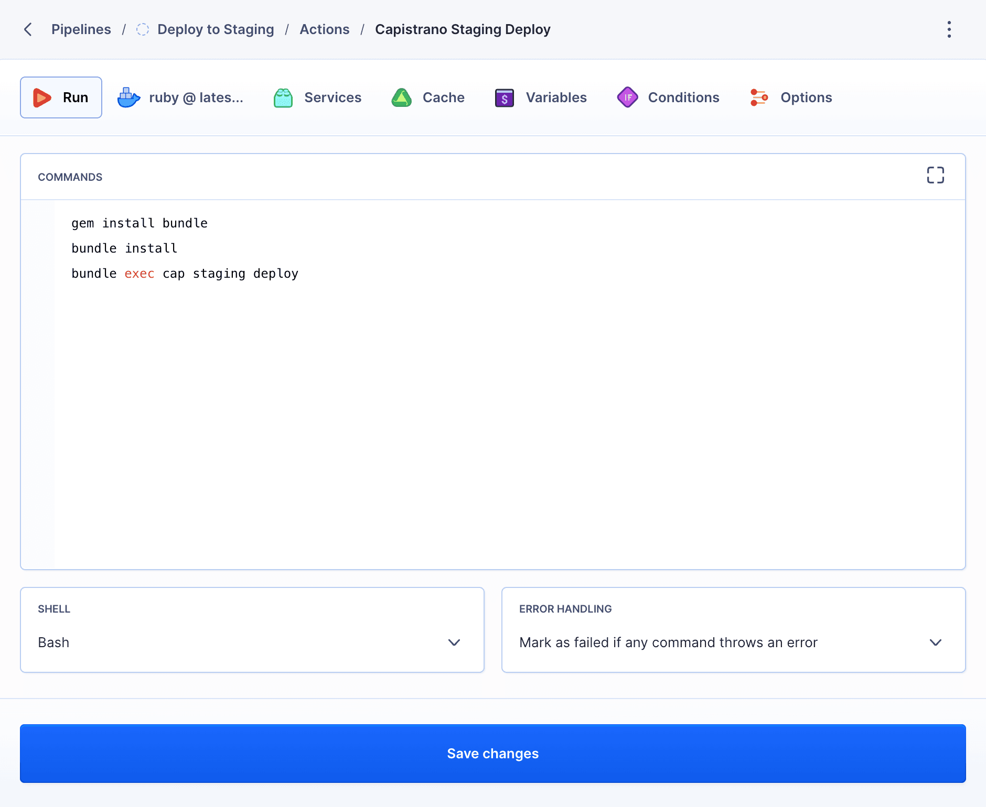
Task: Click the Options sliders icon
Action: tap(760, 97)
